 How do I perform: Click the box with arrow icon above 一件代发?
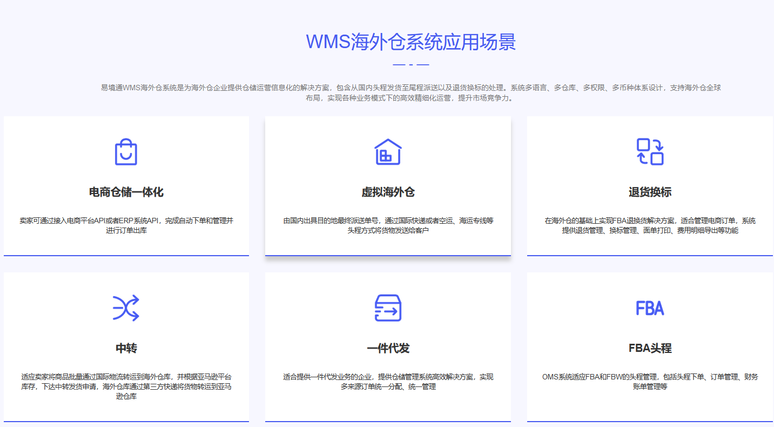click(x=388, y=308)
